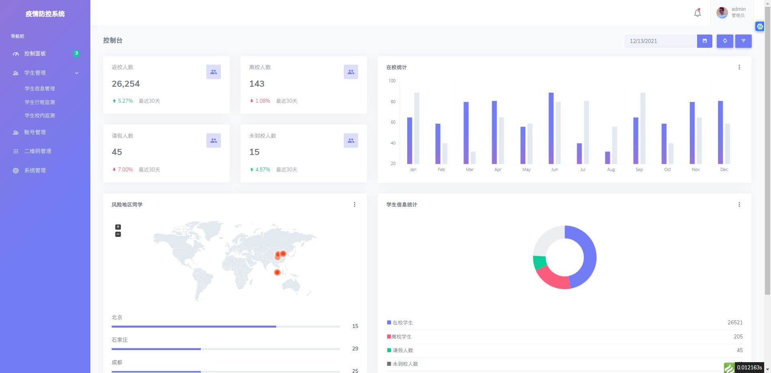
Task: Open the notification bell
Action: click(698, 13)
